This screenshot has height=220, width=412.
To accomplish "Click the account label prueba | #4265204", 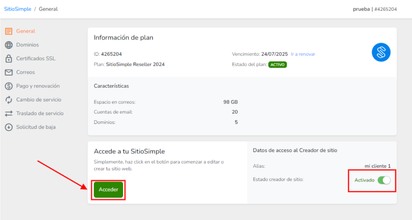I will click(375, 9).
